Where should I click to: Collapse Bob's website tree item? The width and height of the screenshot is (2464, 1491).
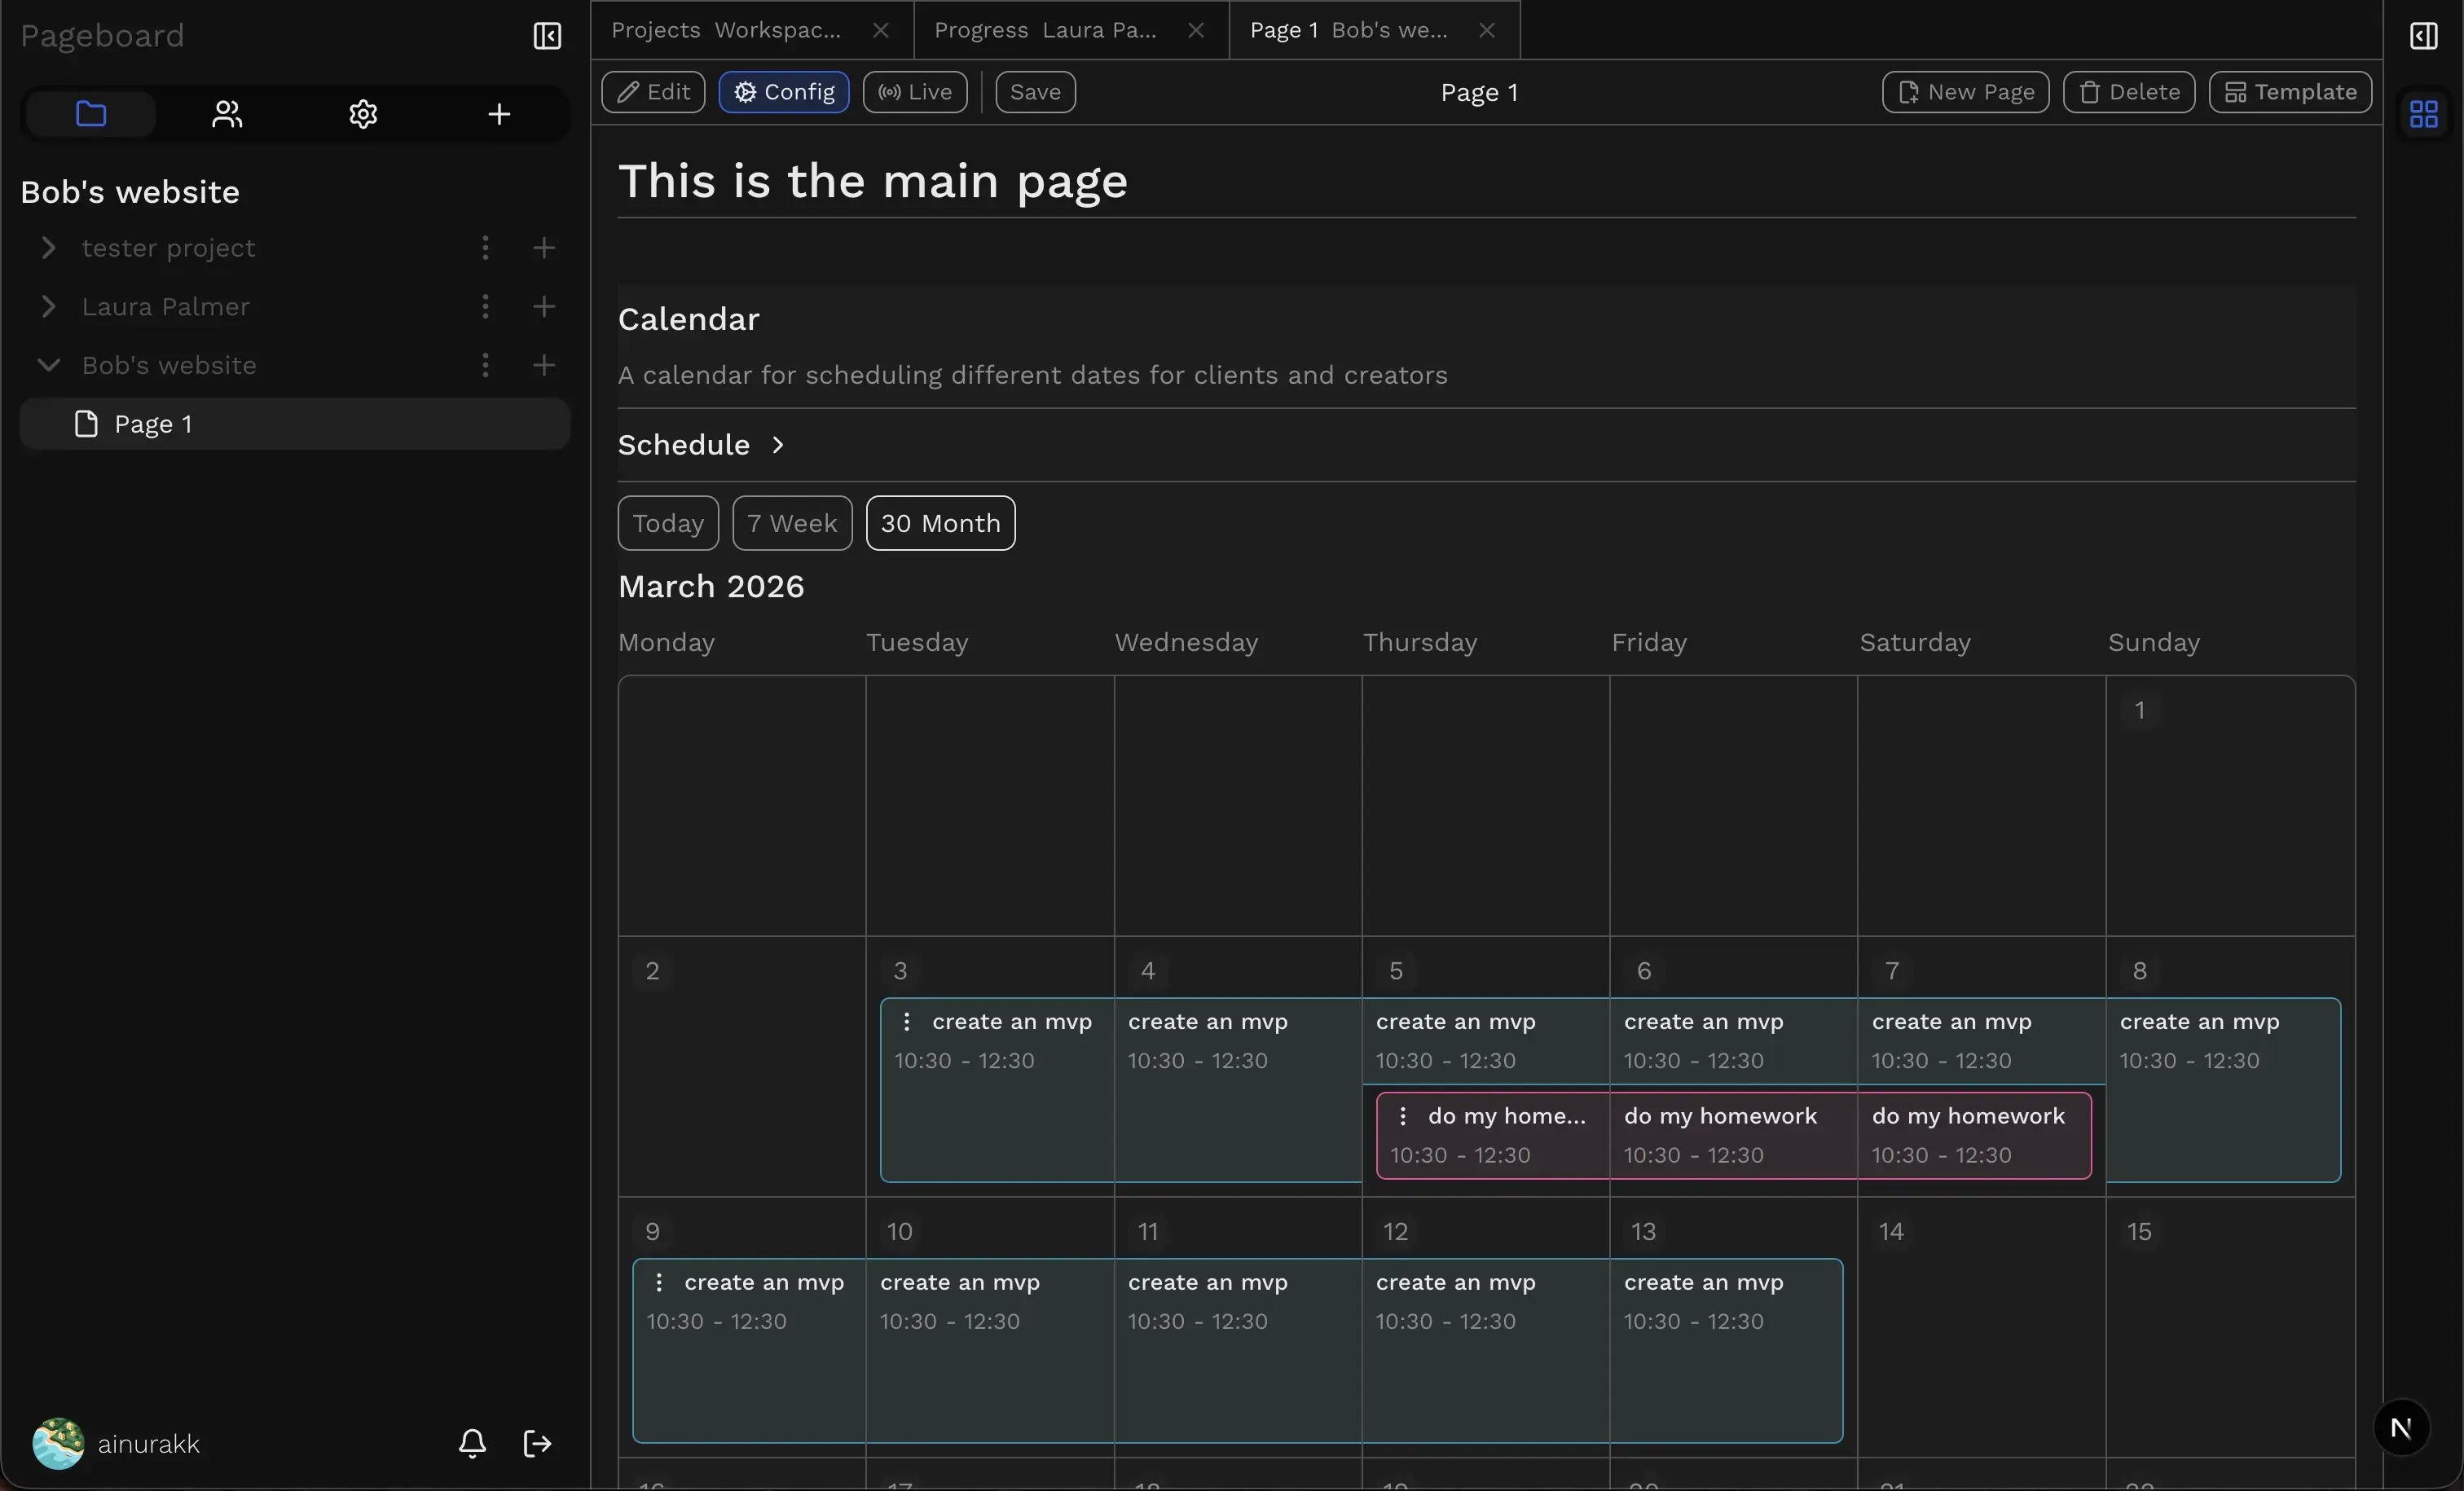tap(48, 365)
